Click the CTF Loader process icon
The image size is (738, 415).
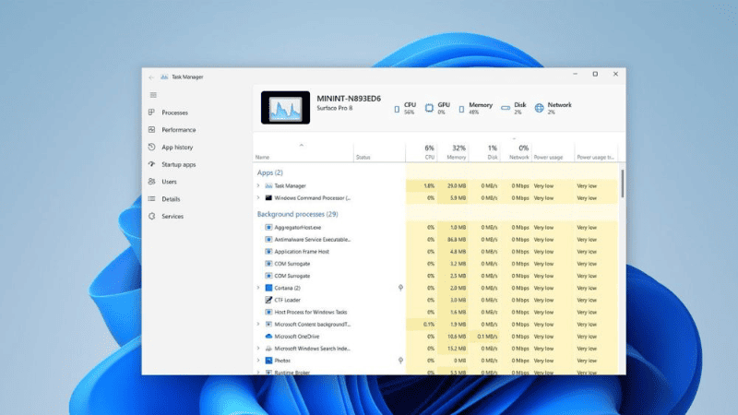tap(268, 300)
